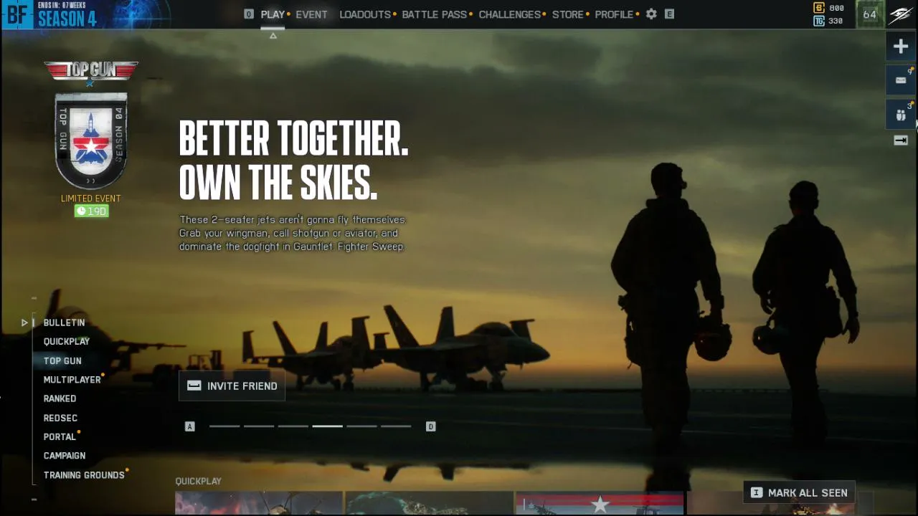Open the player emblem icon at top-right

click(901, 14)
